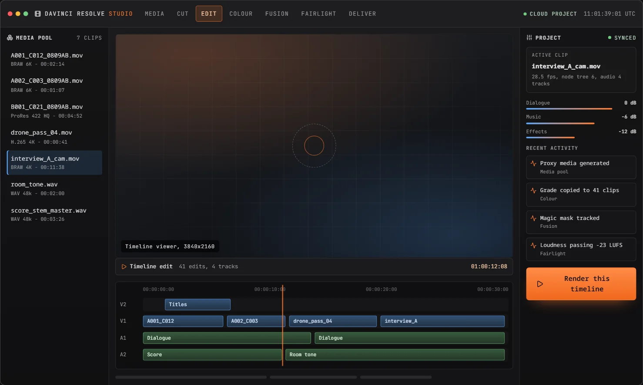Click the 00:00:20:00 ruler mark

[381, 289]
